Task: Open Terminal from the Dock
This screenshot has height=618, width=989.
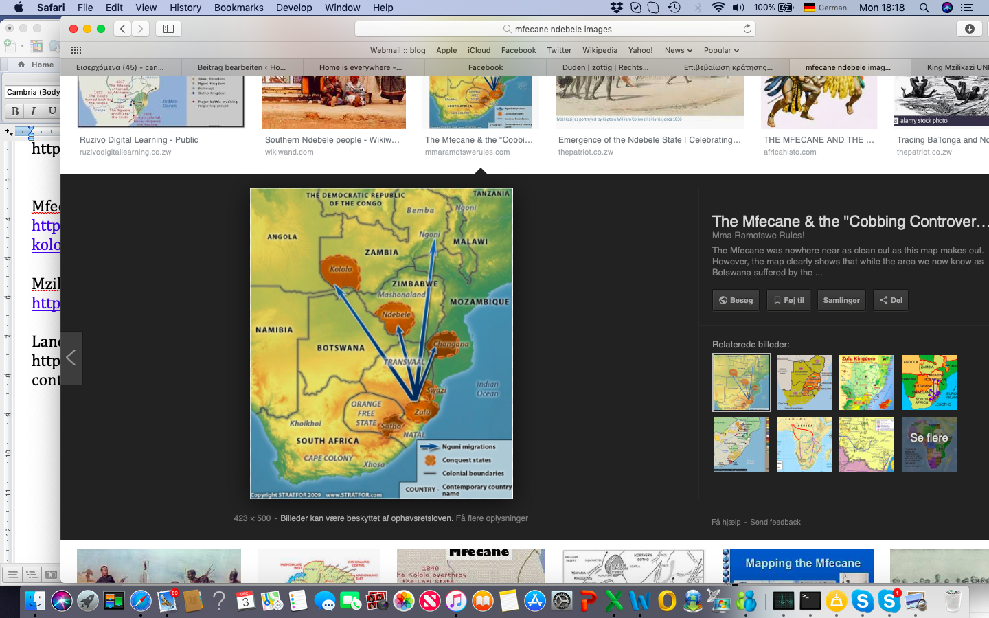Action: [x=810, y=601]
